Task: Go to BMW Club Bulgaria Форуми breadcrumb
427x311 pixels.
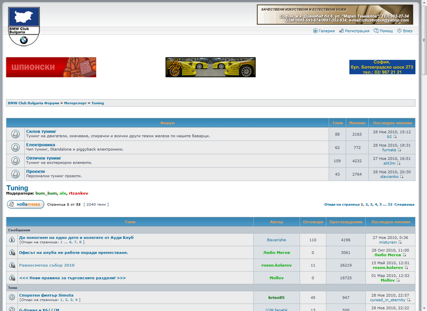Action: click(34, 103)
